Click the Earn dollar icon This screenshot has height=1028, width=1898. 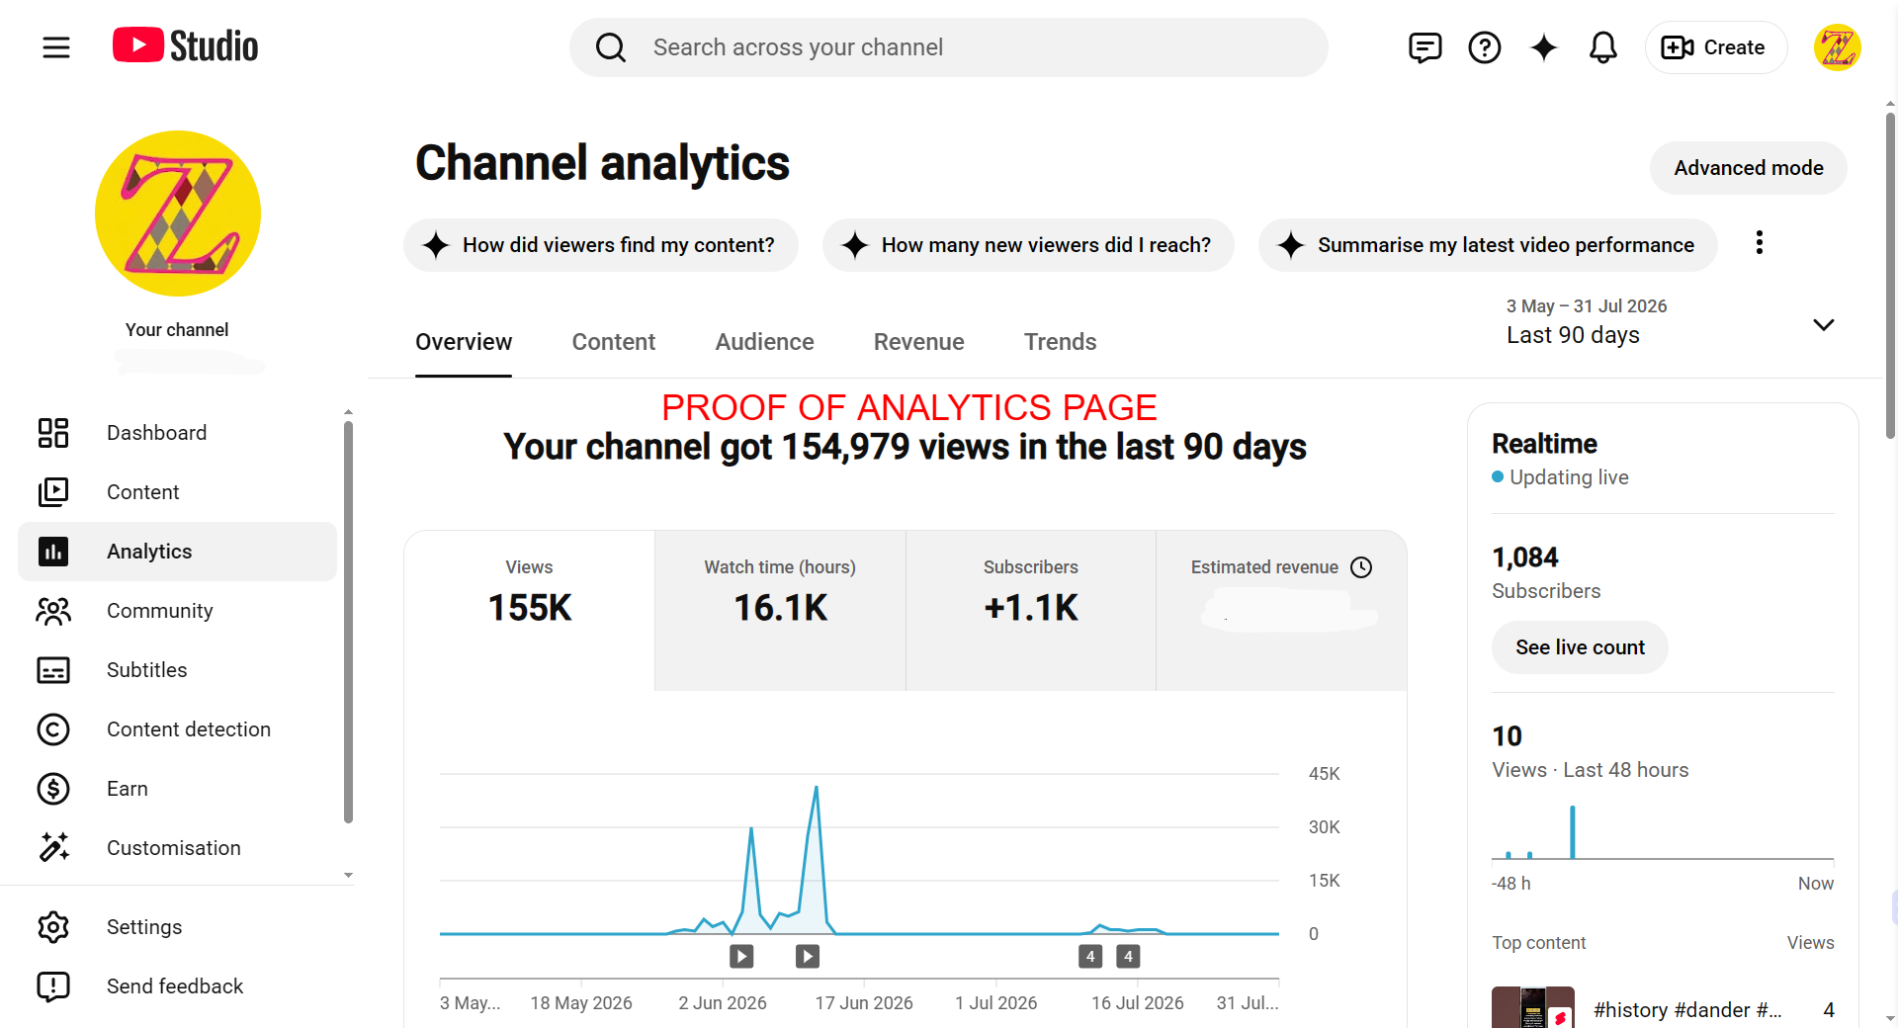53,789
